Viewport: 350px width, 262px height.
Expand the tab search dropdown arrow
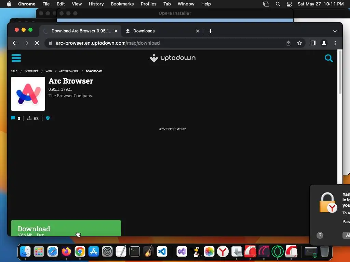pos(335,31)
